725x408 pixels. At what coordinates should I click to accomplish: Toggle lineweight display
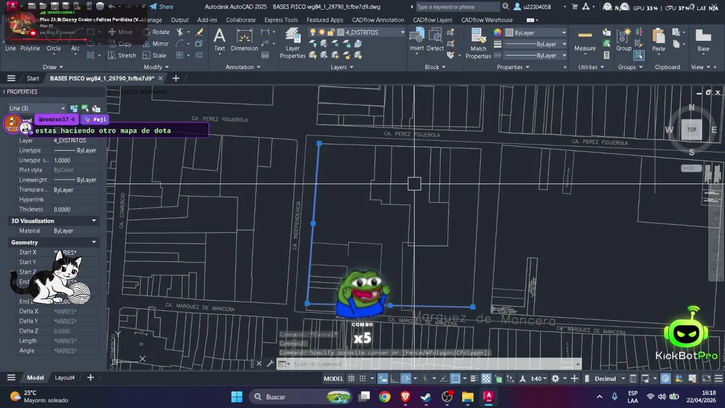(x=474, y=379)
